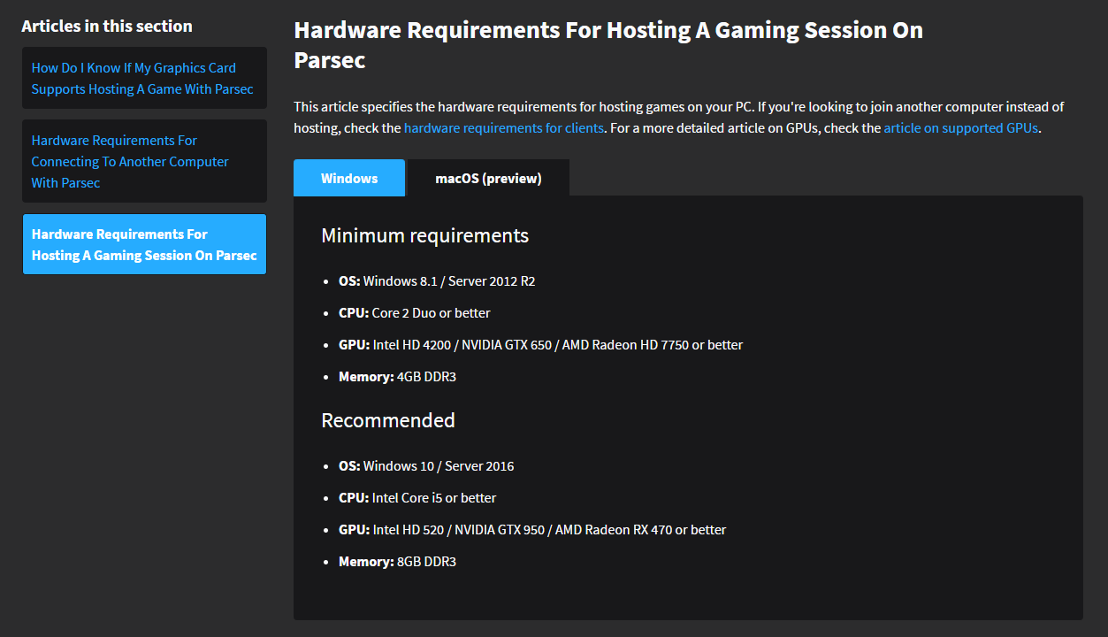Viewport: 1108px width, 637px height.
Task: Click the Core 2 Duo or better line
Action: (415, 313)
